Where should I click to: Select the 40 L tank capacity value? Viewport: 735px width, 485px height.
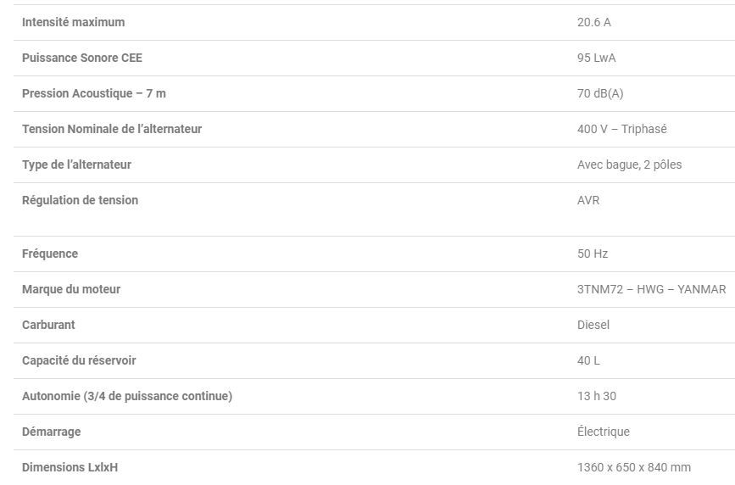588,360
